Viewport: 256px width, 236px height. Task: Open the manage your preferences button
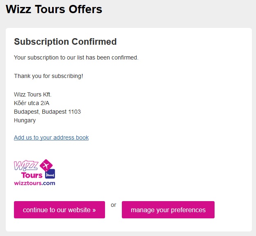168,210
